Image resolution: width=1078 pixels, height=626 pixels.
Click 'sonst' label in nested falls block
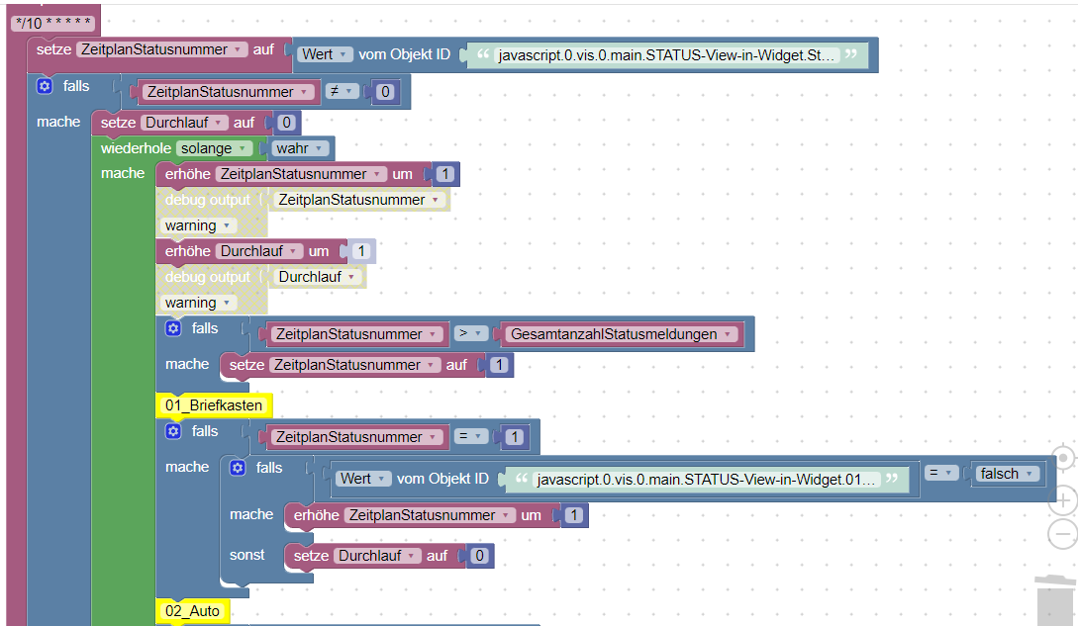coord(246,555)
